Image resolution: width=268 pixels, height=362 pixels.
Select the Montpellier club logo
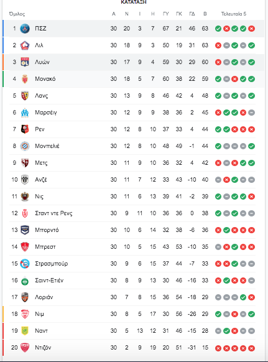point(25,146)
